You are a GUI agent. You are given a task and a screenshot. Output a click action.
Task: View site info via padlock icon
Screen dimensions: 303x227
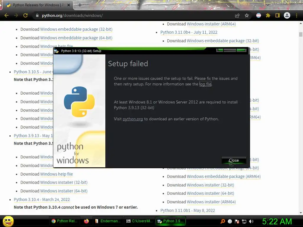click(37, 15)
